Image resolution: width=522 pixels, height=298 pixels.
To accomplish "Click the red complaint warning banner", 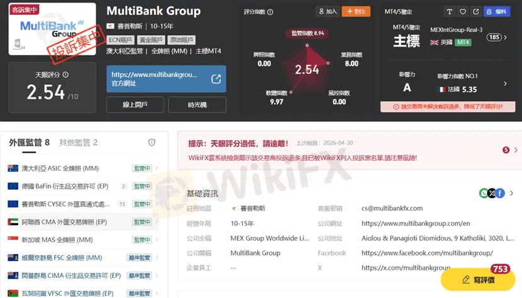I will pyautogui.click(x=448, y=107).
